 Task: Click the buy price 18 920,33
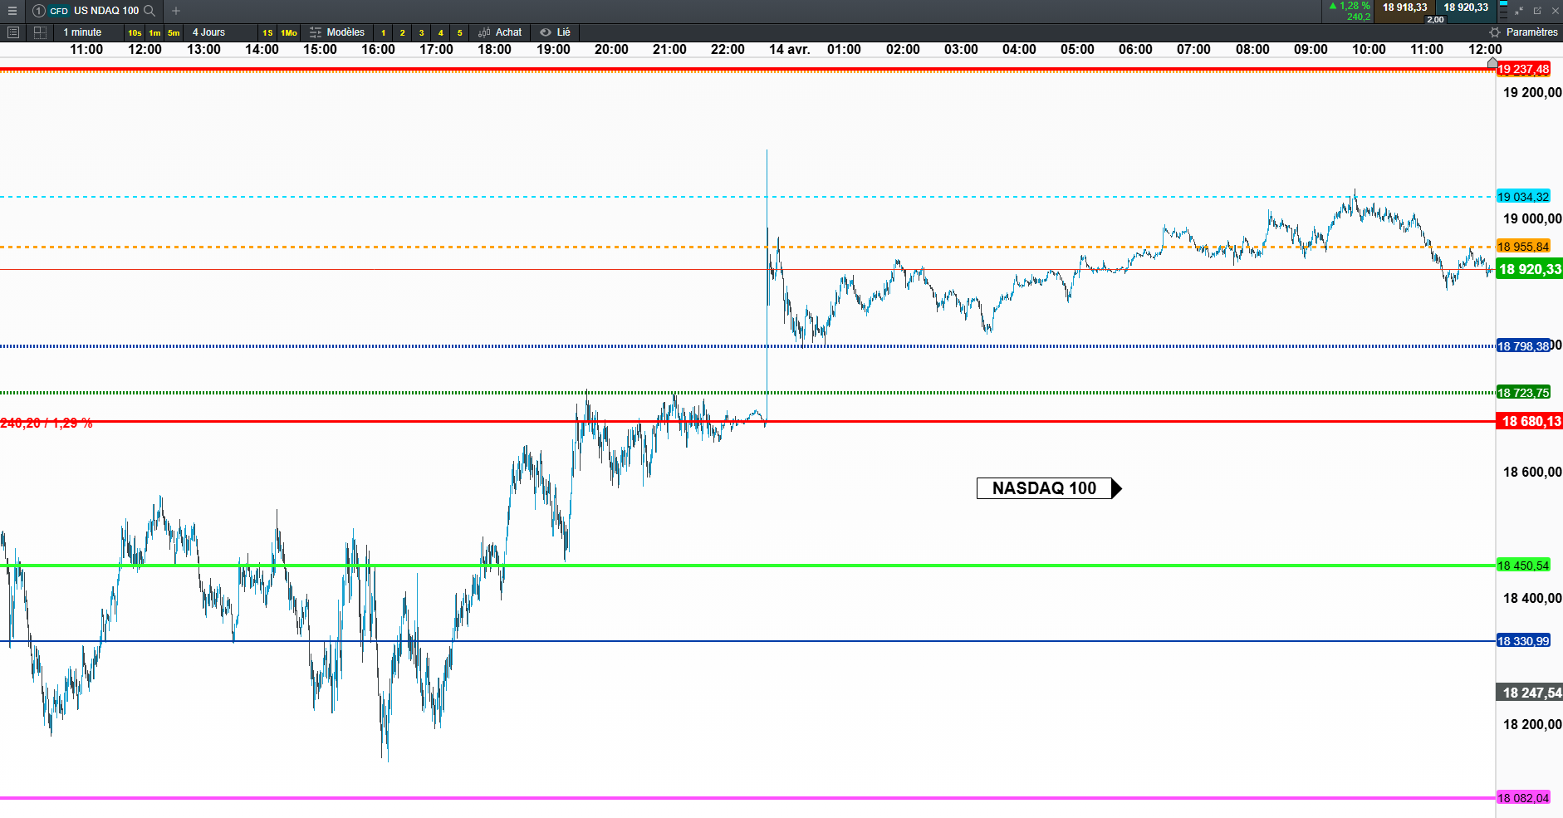click(1466, 7)
